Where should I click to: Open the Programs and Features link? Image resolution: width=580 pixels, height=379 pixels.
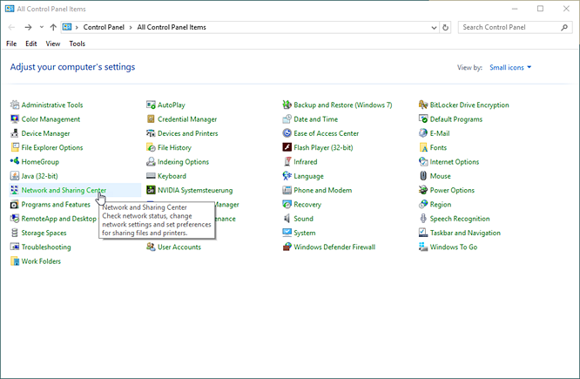click(x=56, y=204)
